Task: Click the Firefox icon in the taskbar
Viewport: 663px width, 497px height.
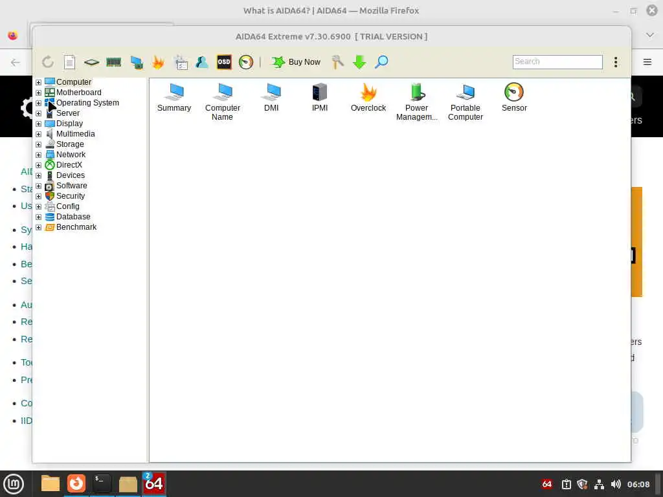Action: (76, 483)
